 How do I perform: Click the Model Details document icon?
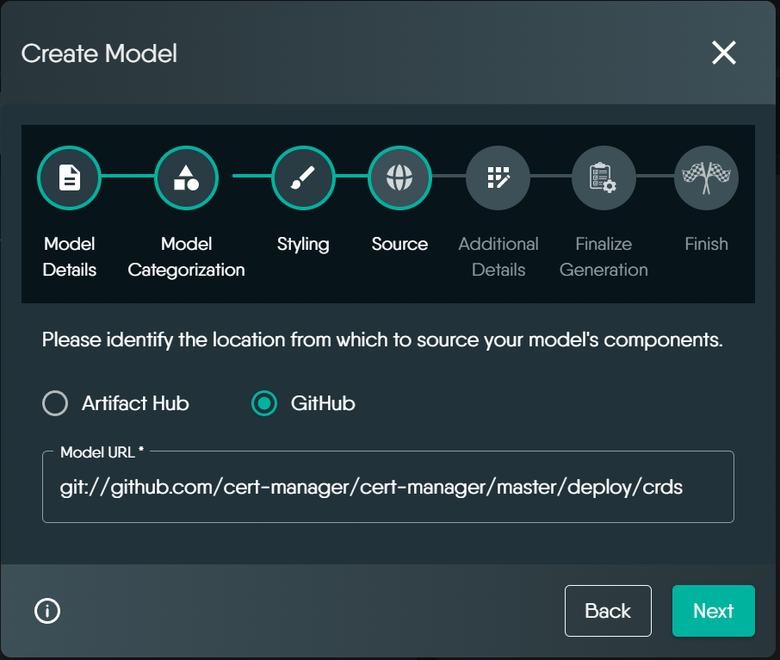pyautogui.click(x=69, y=178)
